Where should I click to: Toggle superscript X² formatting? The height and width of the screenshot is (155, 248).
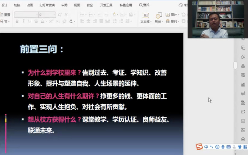pyautogui.click(x=51, y=21)
